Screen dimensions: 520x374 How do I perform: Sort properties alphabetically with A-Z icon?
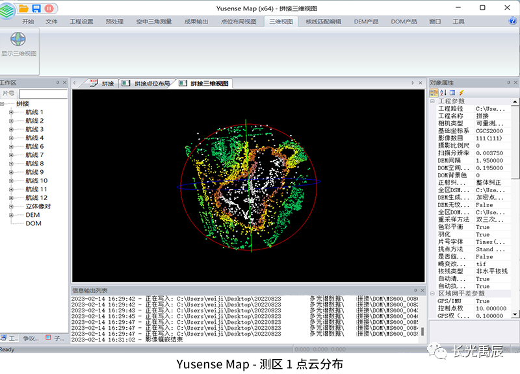[x=443, y=93]
